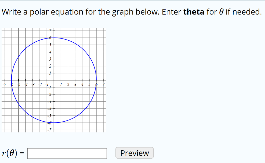The width and height of the screenshot is (265, 163).
Task: Click the r(θ) answer input field
Action: tap(67, 153)
